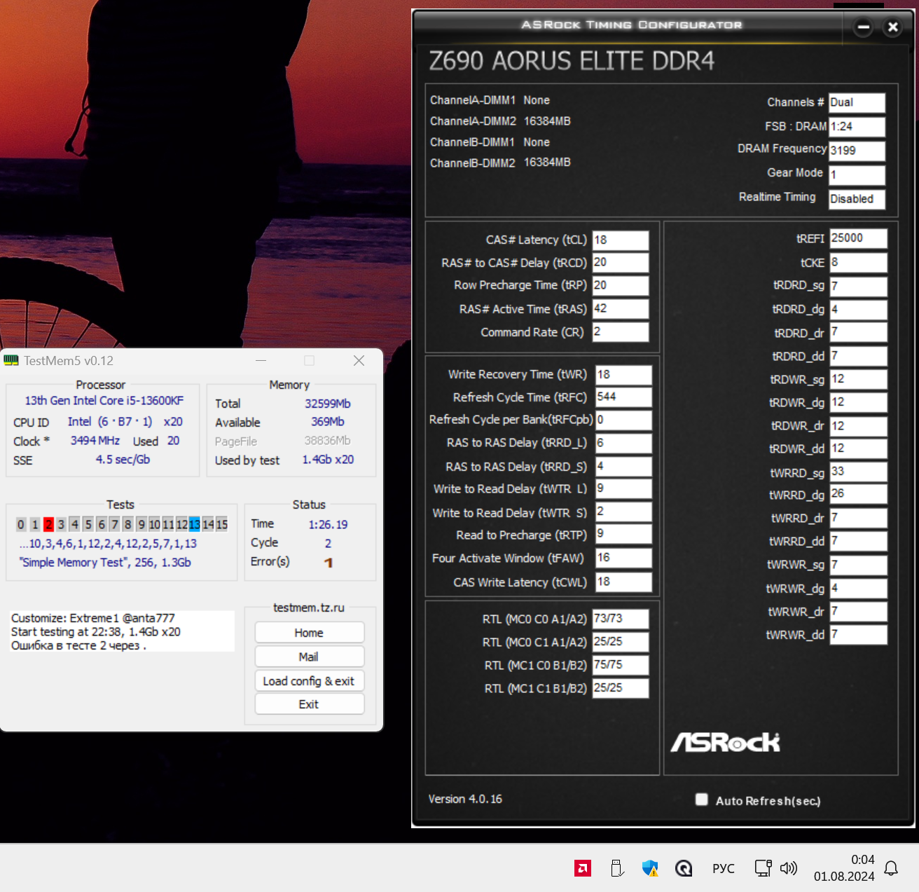
Task: Select the Command Rate (CR) field
Action: pyautogui.click(x=621, y=332)
